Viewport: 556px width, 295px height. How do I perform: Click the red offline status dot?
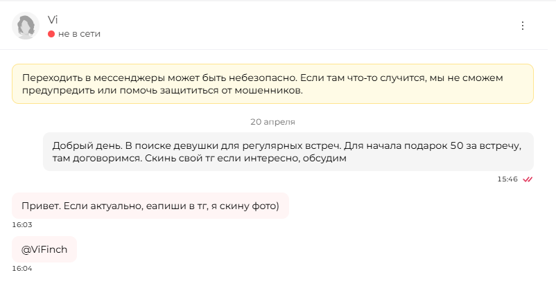pyautogui.click(x=51, y=34)
